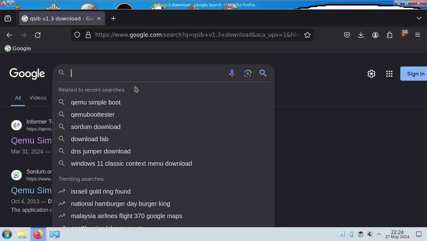Select the All results tab
This screenshot has width=427, height=241.
tap(18, 98)
